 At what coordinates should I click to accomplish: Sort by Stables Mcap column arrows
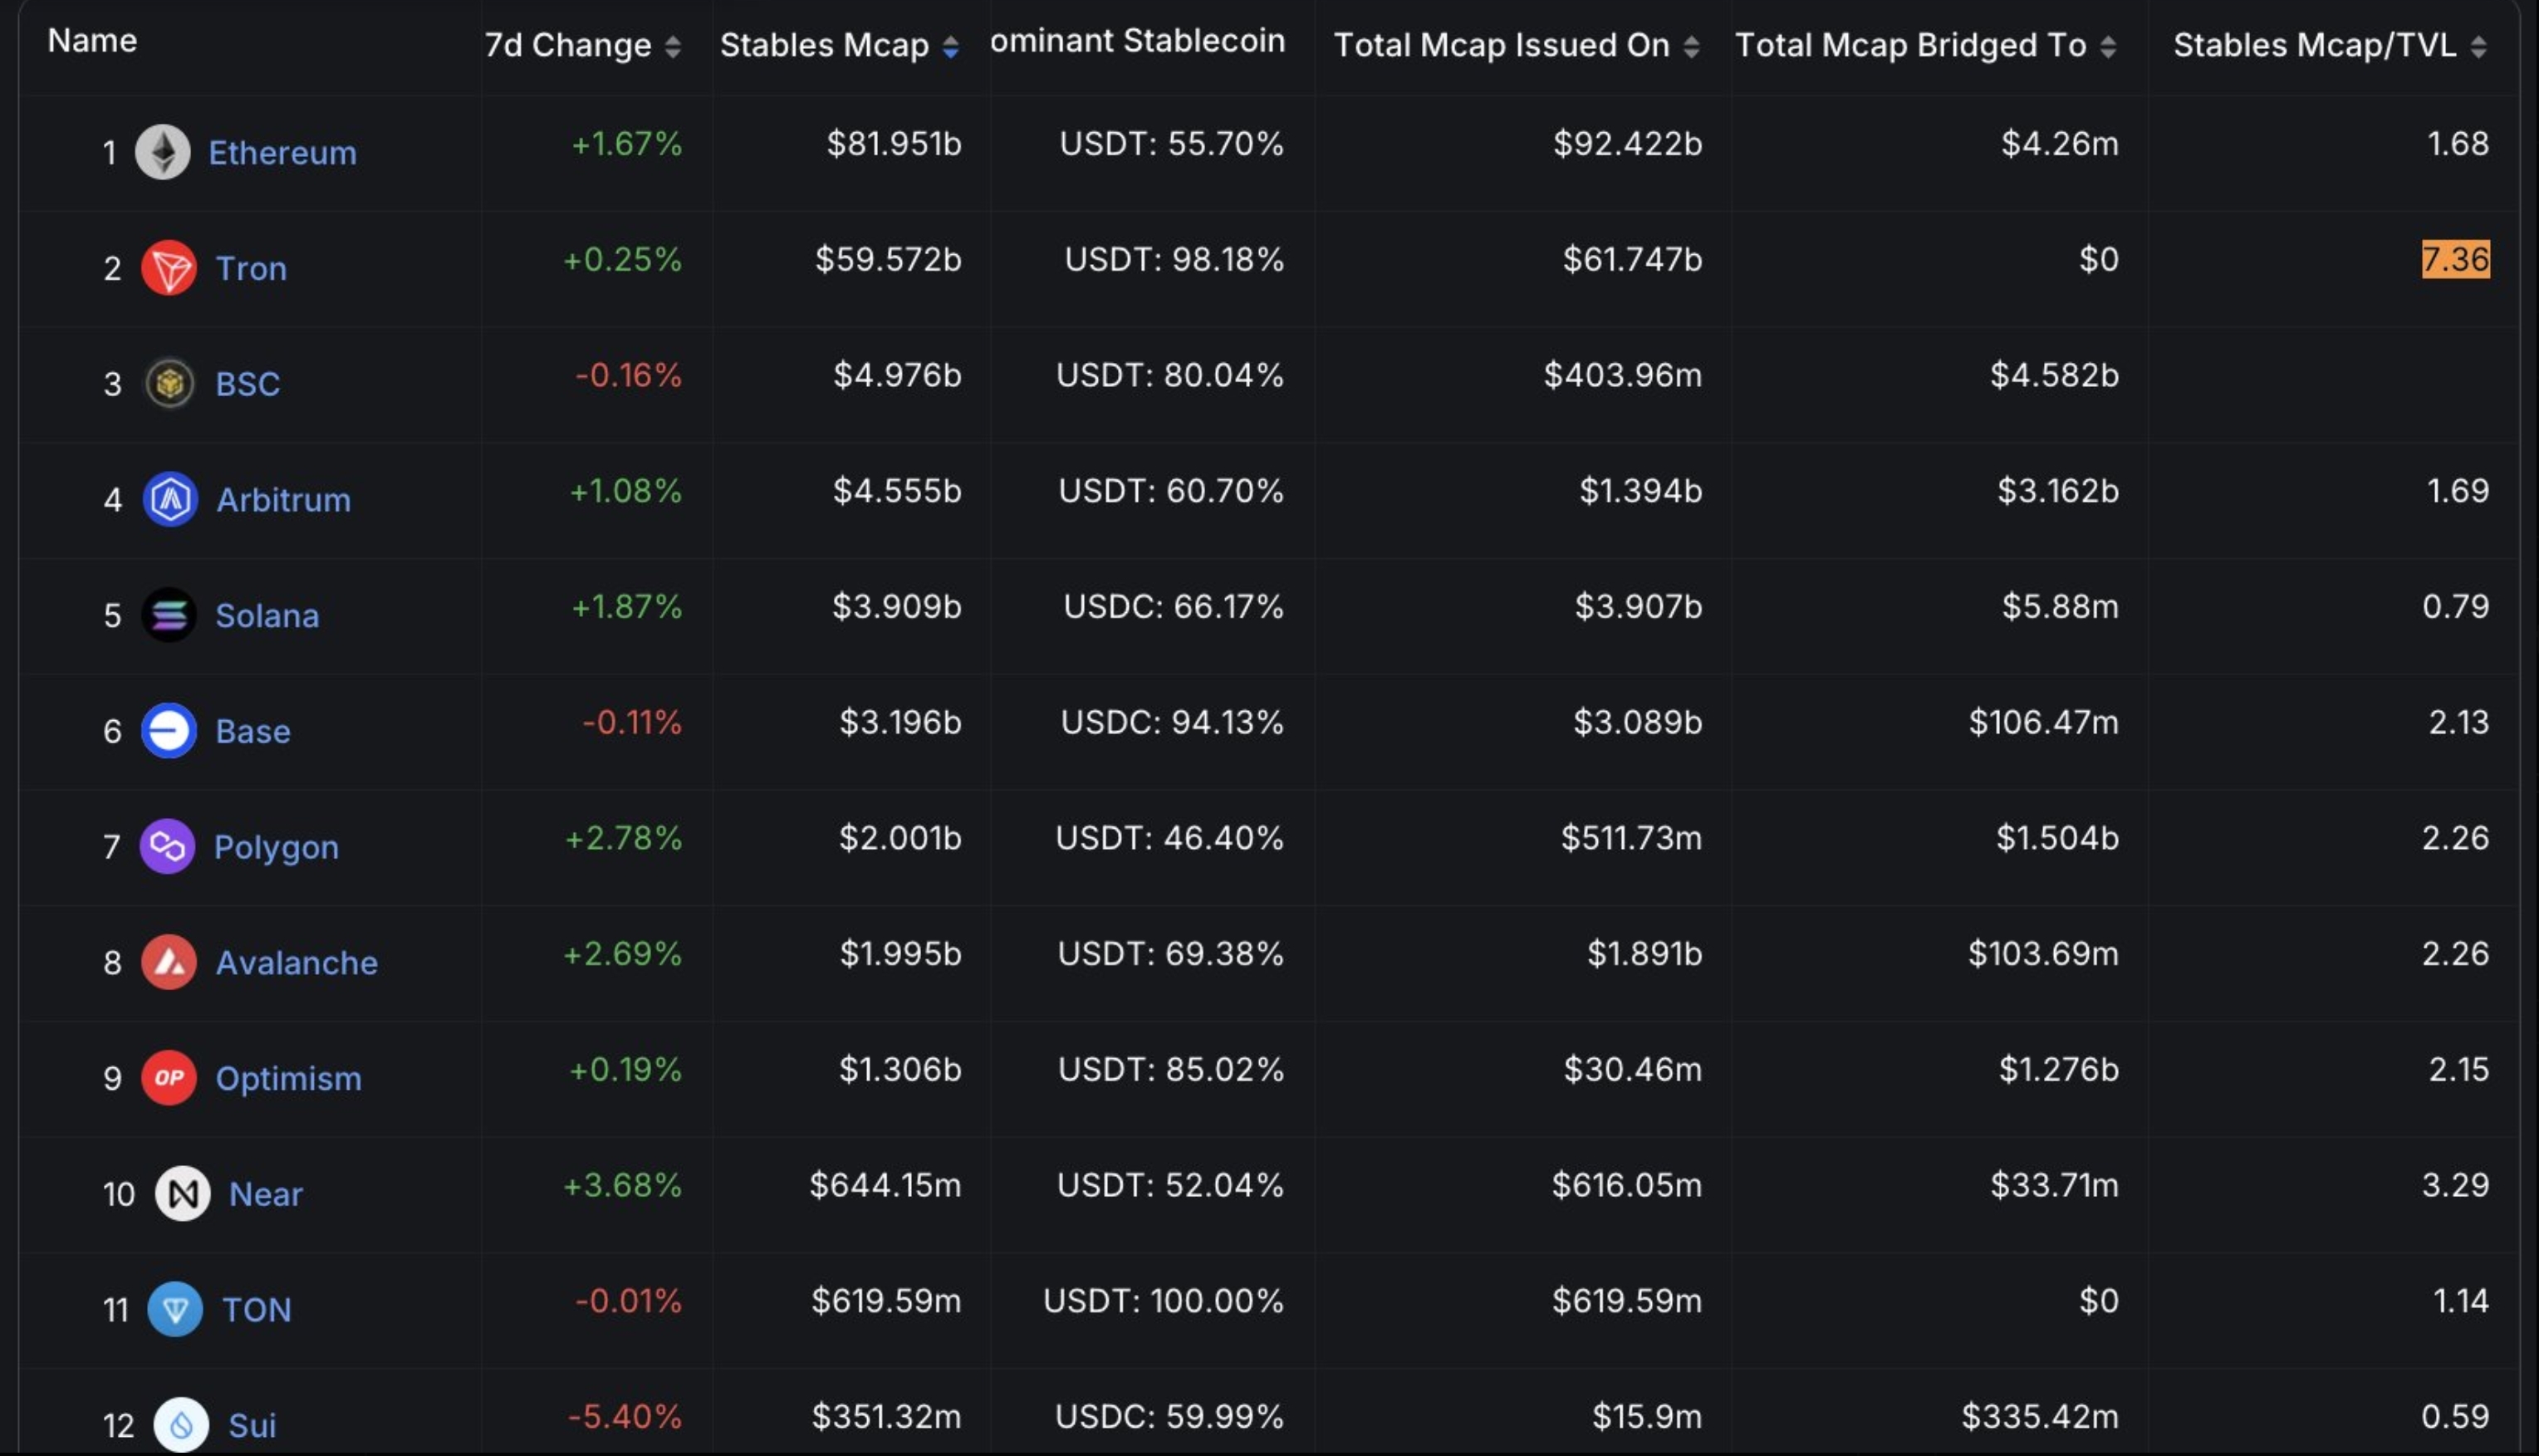[951, 46]
